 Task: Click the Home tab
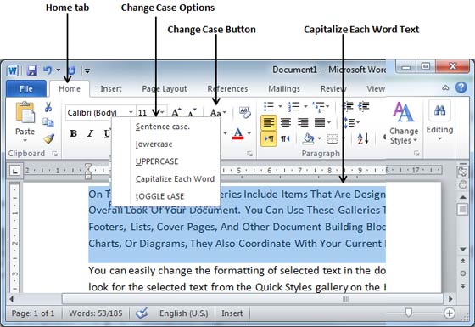(x=70, y=88)
